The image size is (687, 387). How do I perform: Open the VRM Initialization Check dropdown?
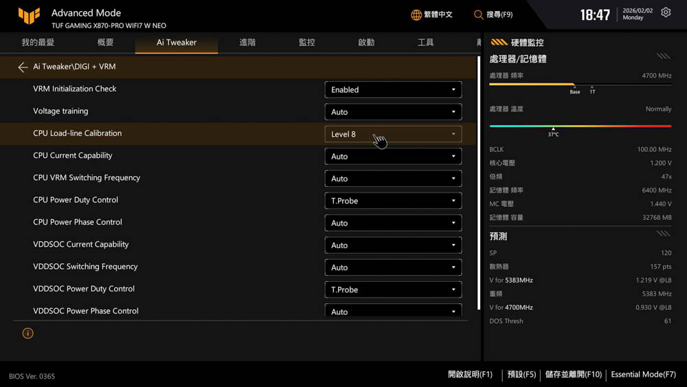tap(392, 89)
